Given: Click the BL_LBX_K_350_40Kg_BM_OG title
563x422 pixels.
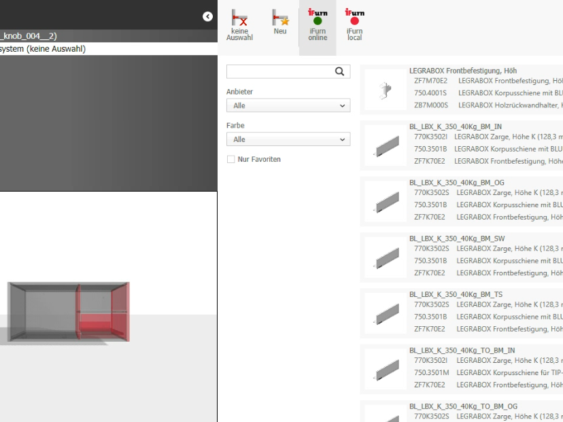Looking at the screenshot, I should (x=457, y=183).
